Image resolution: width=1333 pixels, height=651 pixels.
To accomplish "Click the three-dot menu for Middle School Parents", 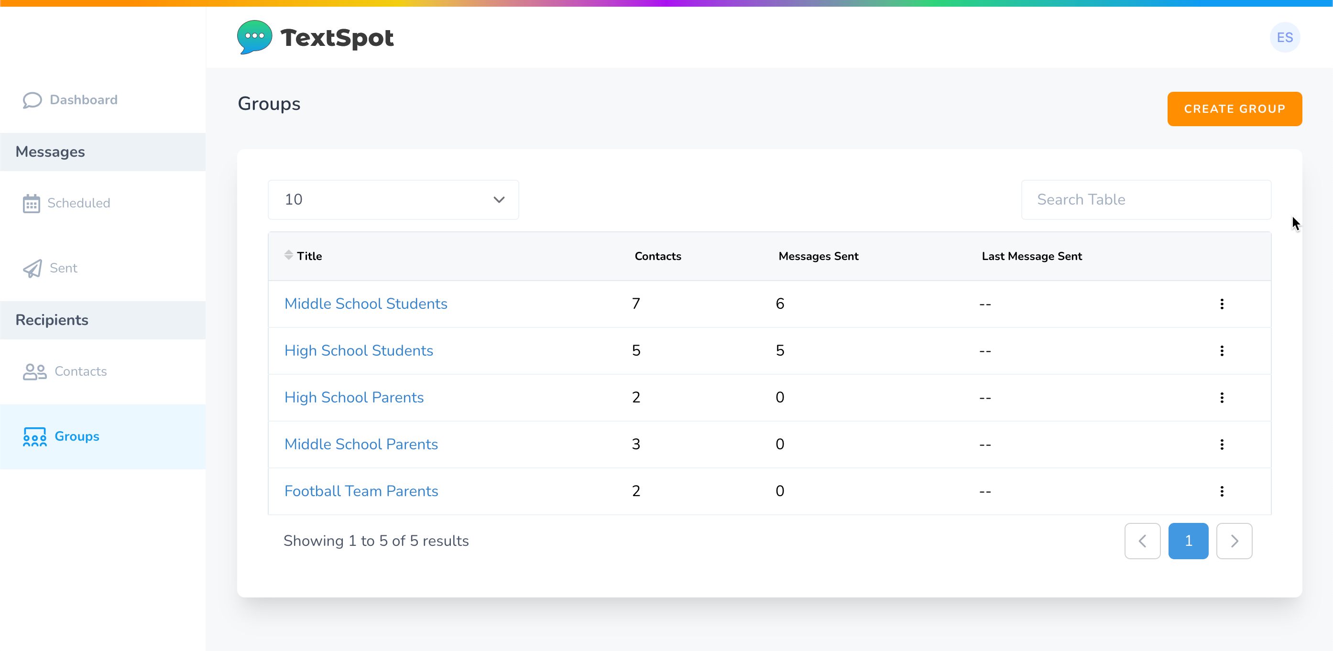I will [1222, 445].
